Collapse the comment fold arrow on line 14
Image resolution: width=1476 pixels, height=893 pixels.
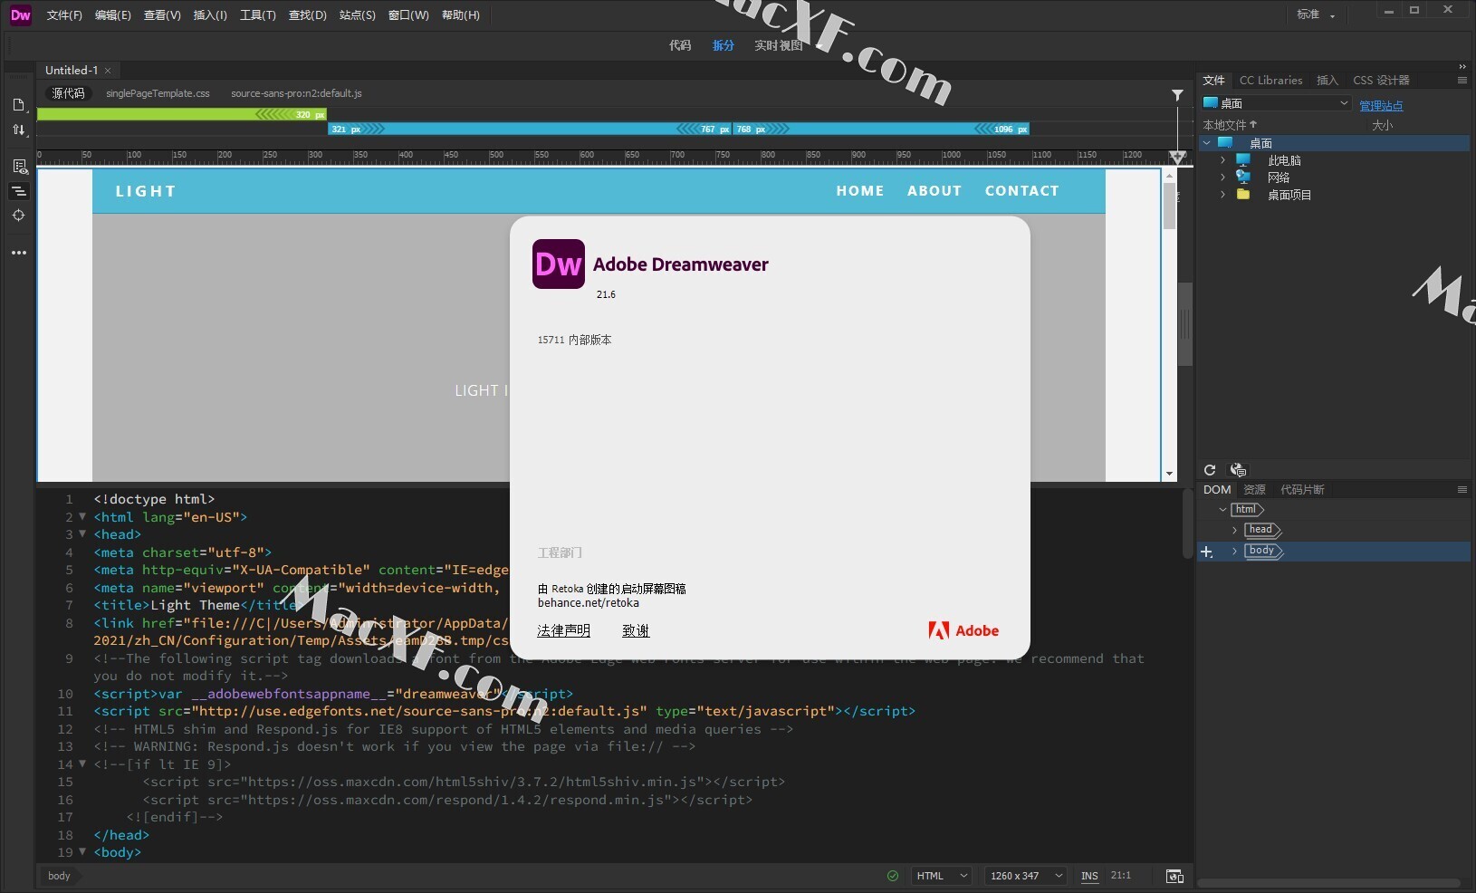(82, 763)
